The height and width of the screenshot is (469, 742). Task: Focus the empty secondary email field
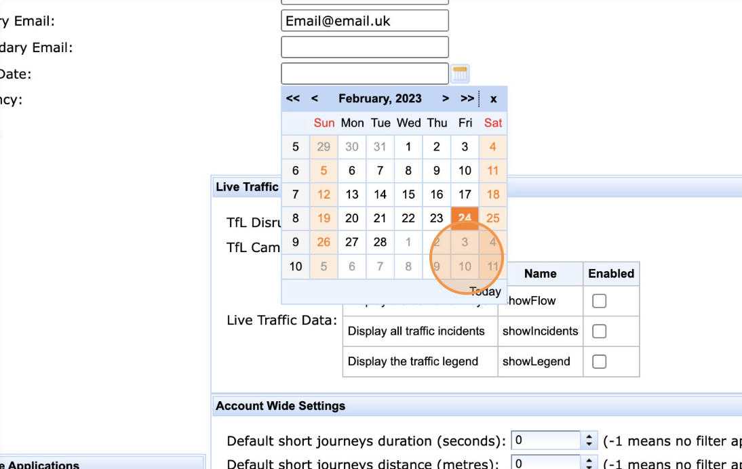(364, 47)
